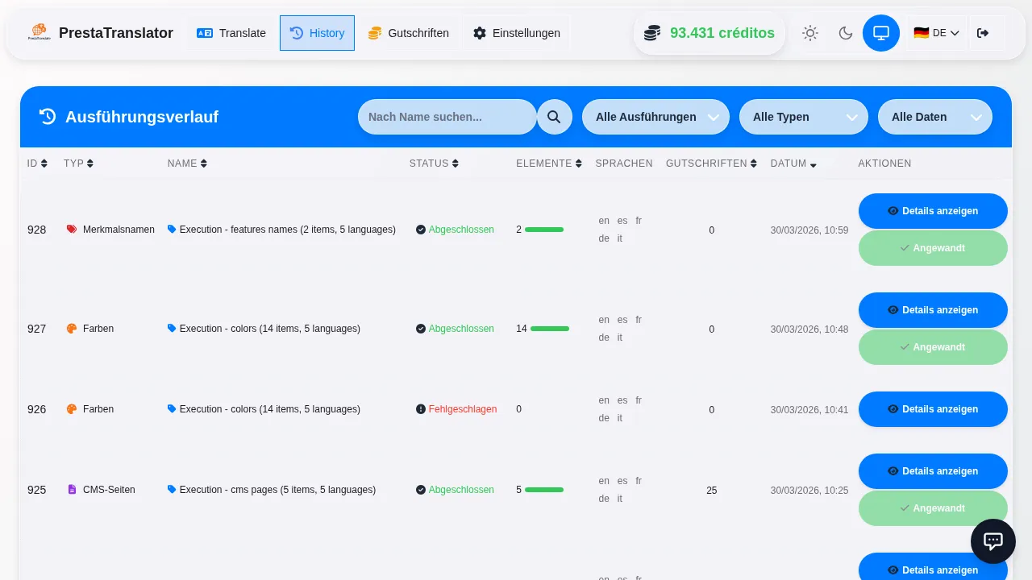1032x580 pixels.
Task: Click the logout icon in header
Action: tap(982, 33)
